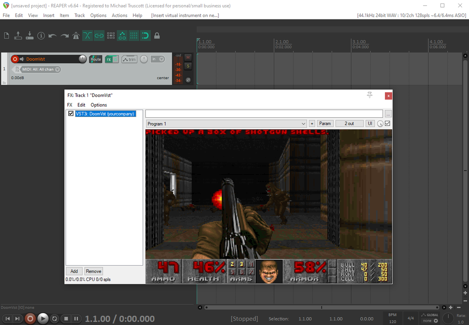Solo the DoomVst track
Image resolution: width=469 pixels, height=325 pixels.
tap(188, 66)
